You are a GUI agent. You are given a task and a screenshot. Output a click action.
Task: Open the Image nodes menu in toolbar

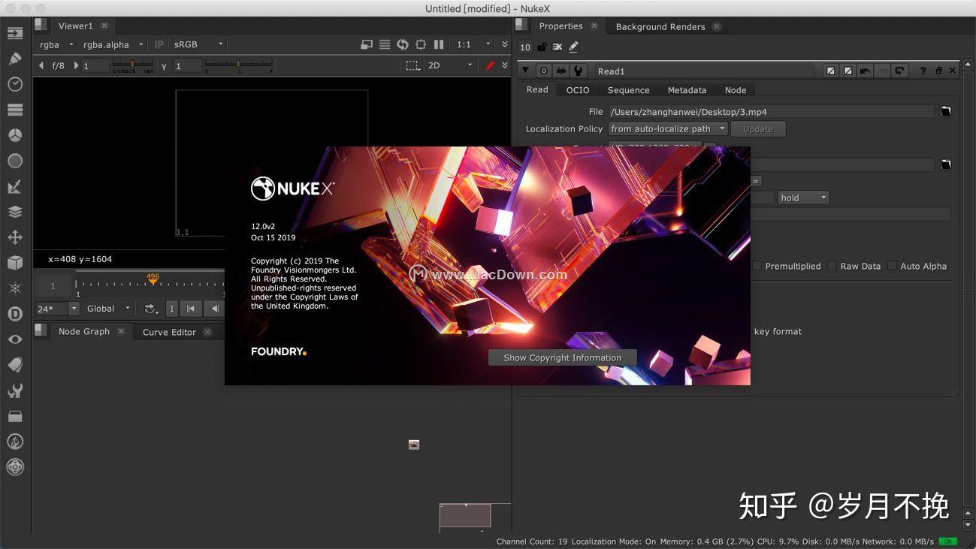15,33
